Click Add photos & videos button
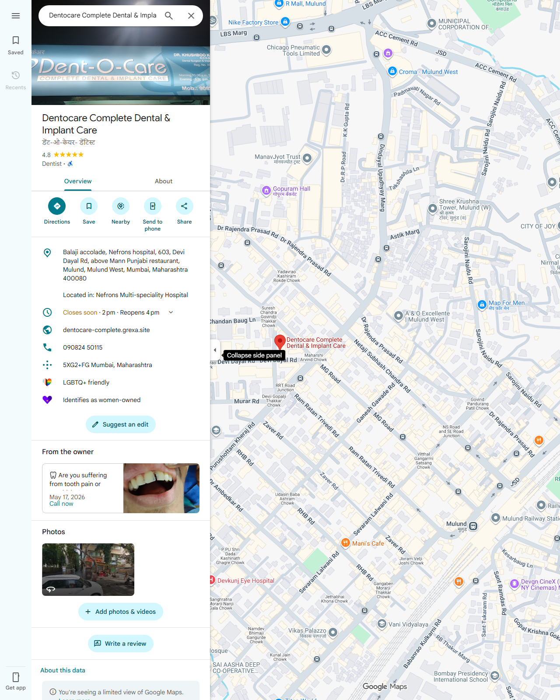This screenshot has width=560, height=700. pyautogui.click(x=121, y=612)
